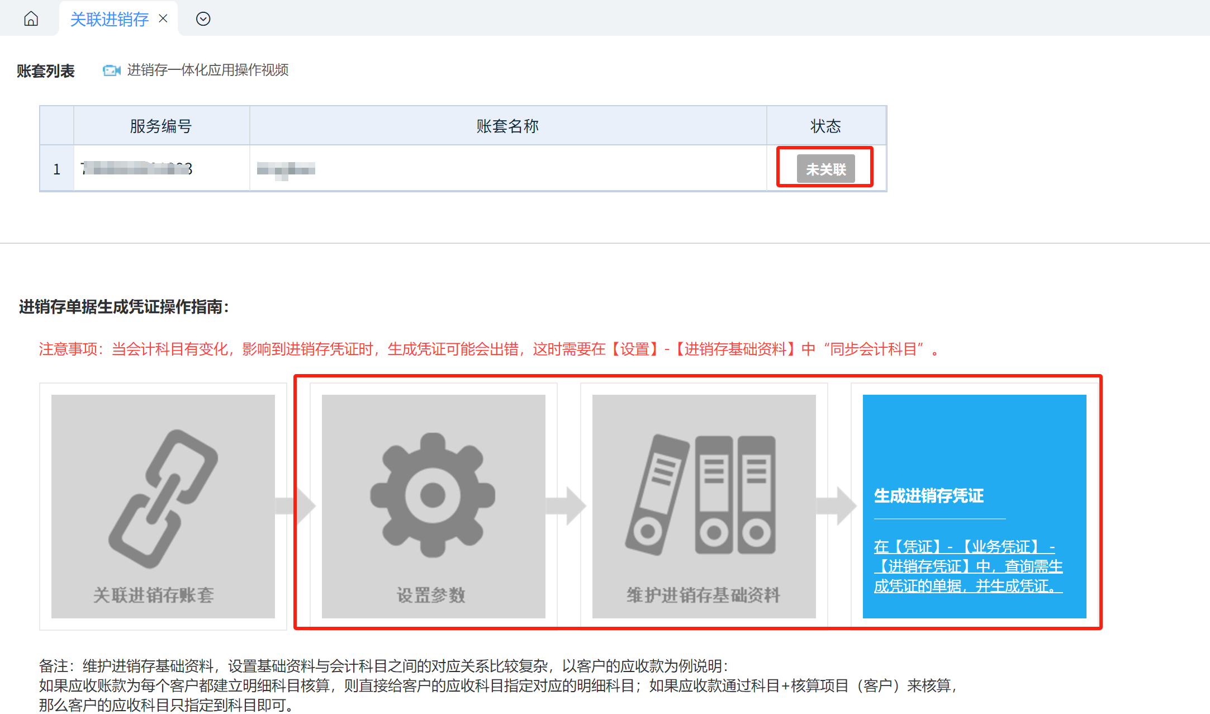Viewport: 1210px width, 714px height.
Task: Click the chain link icon
Action: pos(163,498)
